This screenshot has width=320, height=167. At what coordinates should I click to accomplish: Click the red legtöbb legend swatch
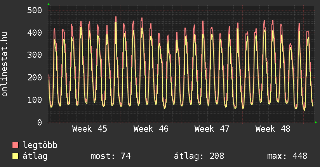(x=15, y=145)
